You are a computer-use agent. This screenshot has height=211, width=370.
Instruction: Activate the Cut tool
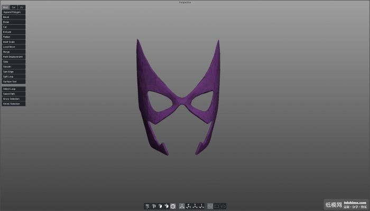point(13,27)
